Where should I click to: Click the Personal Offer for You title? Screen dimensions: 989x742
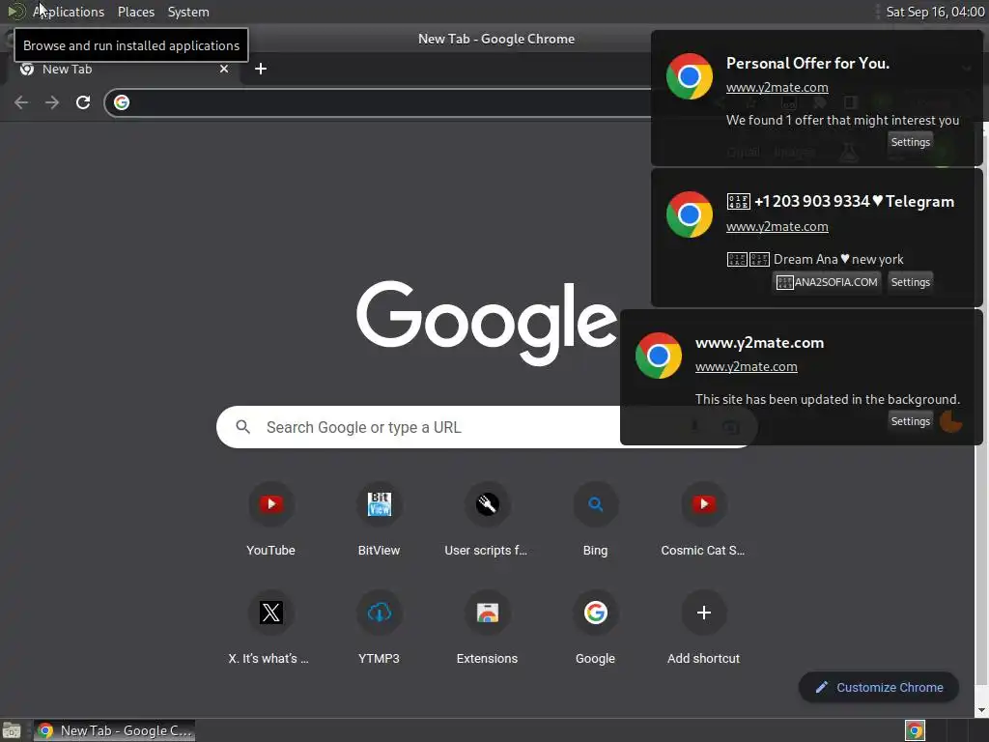(808, 63)
